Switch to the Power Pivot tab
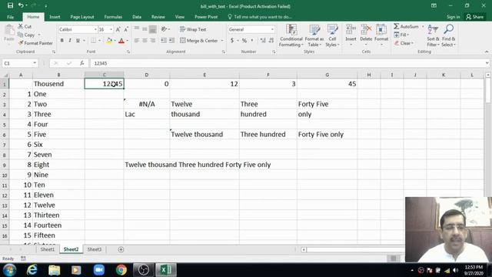The image size is (492, 277). (206, 17)
